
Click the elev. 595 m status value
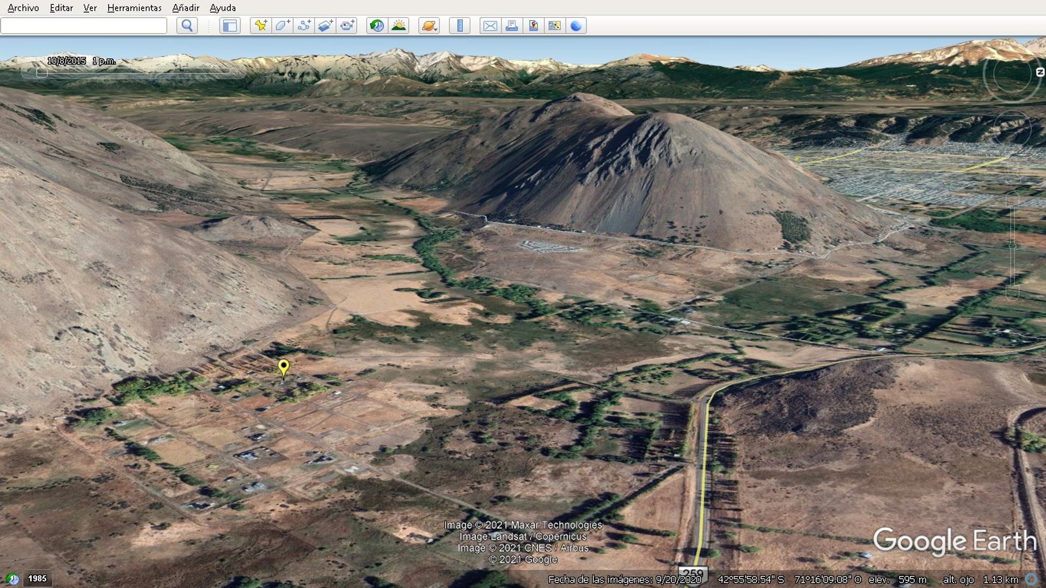897,580
